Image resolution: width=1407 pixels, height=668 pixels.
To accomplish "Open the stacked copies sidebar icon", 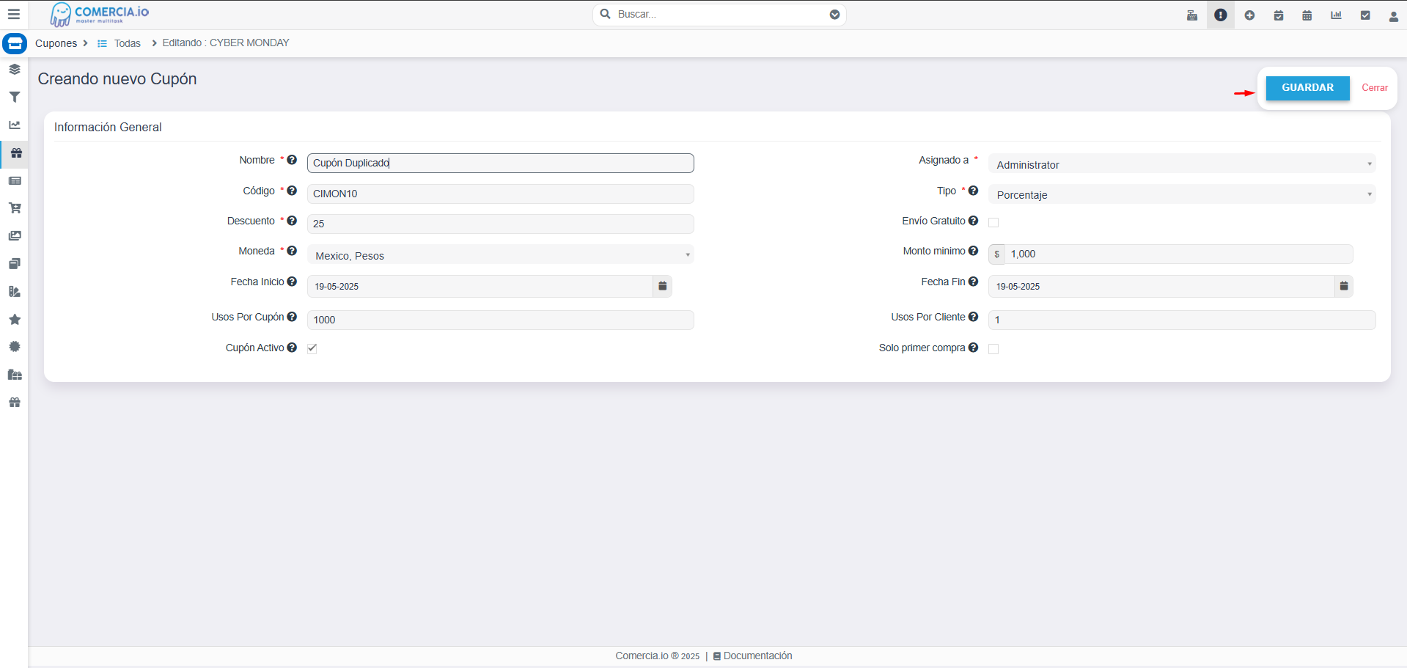I will pyautogui.click(x=15, y=263).
